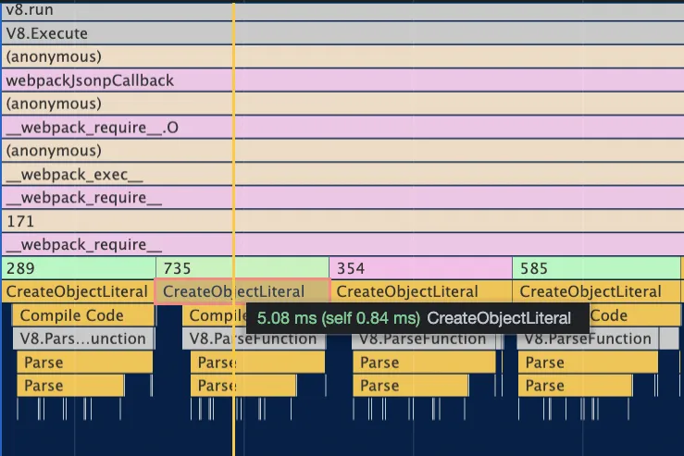Click CreateObjectLiteral under block 354
Viewport: 684px width, 456px height.
coord(421,291)
